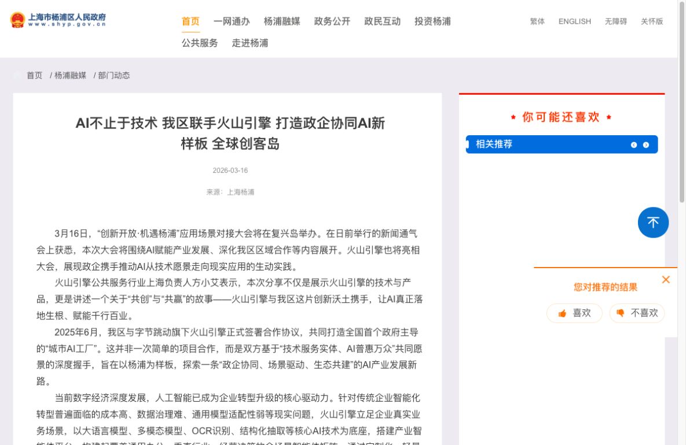Click the next arrow in 相关推荐 bar
The image size is (686, 445).
645,145
